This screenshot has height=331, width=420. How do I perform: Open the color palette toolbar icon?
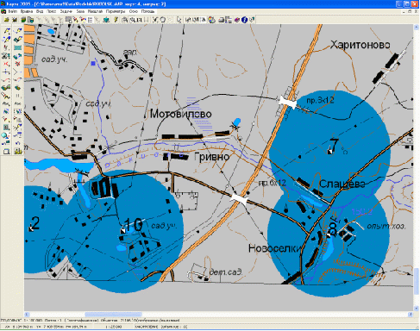pyautogui.click(x=212, y=20)
